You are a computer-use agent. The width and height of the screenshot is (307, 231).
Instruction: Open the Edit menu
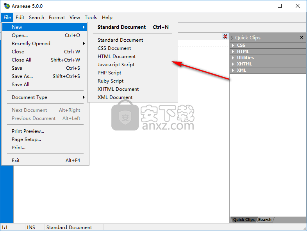[x=20, y=18]
